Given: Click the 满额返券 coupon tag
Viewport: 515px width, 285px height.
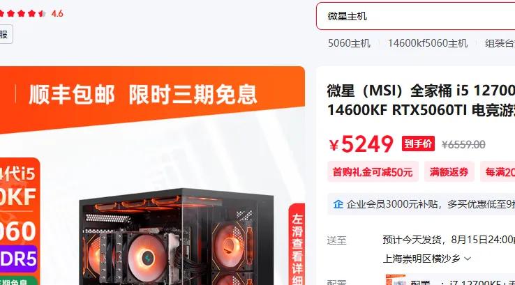Looking at the screenshot, I should tap(449, 172).
